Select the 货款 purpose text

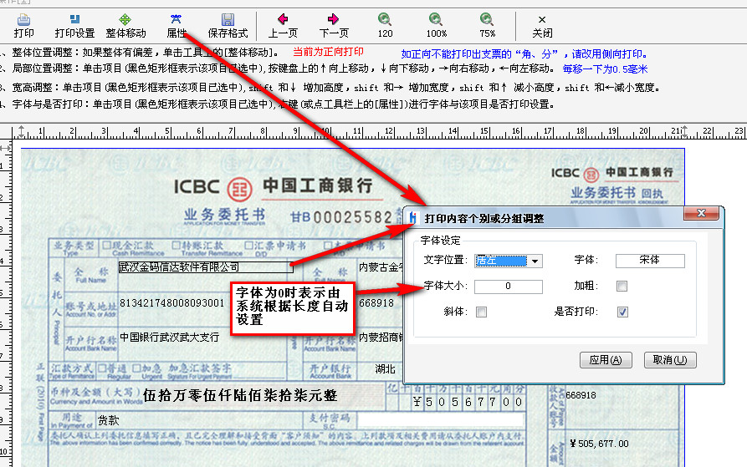(x=108, y=420)
